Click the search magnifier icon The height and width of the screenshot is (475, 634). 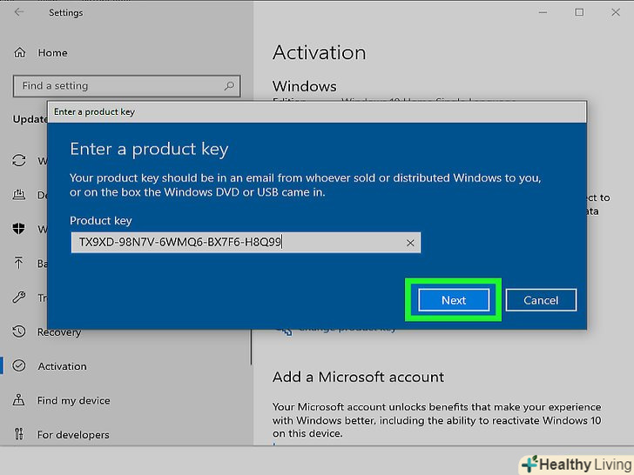pyautogui.click(x=229, y=85)
